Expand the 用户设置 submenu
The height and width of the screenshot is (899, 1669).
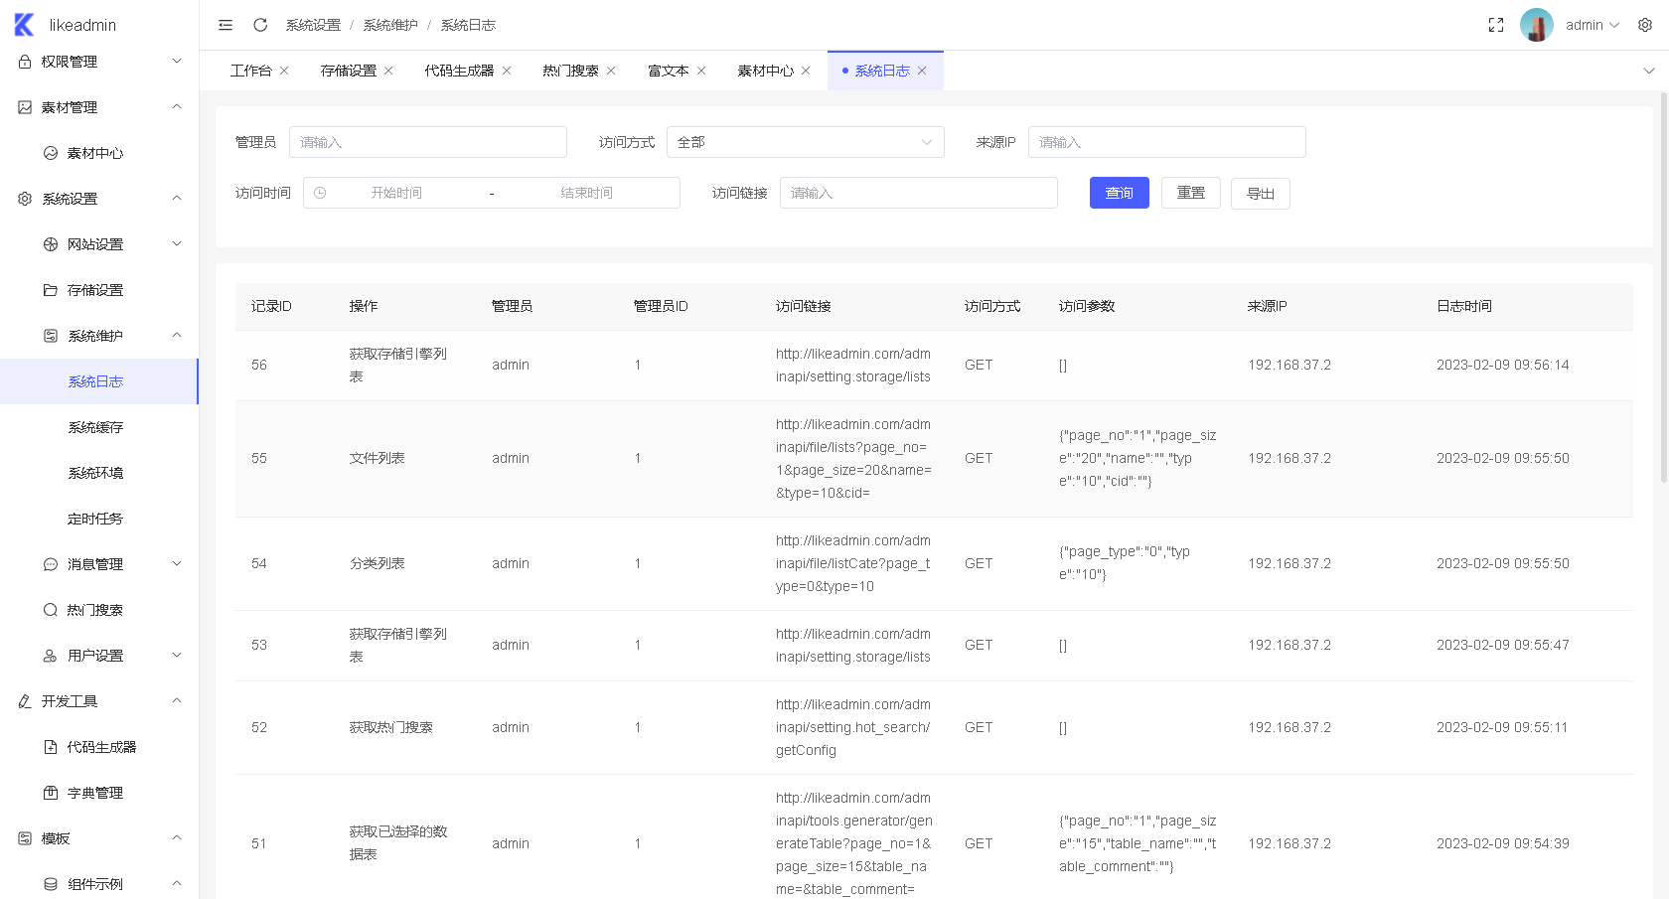(99, 656)
